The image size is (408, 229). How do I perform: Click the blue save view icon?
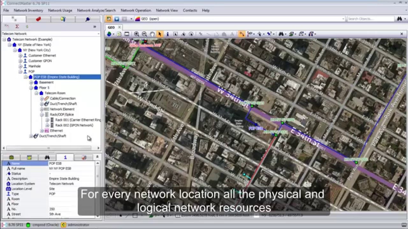point(117,19)
